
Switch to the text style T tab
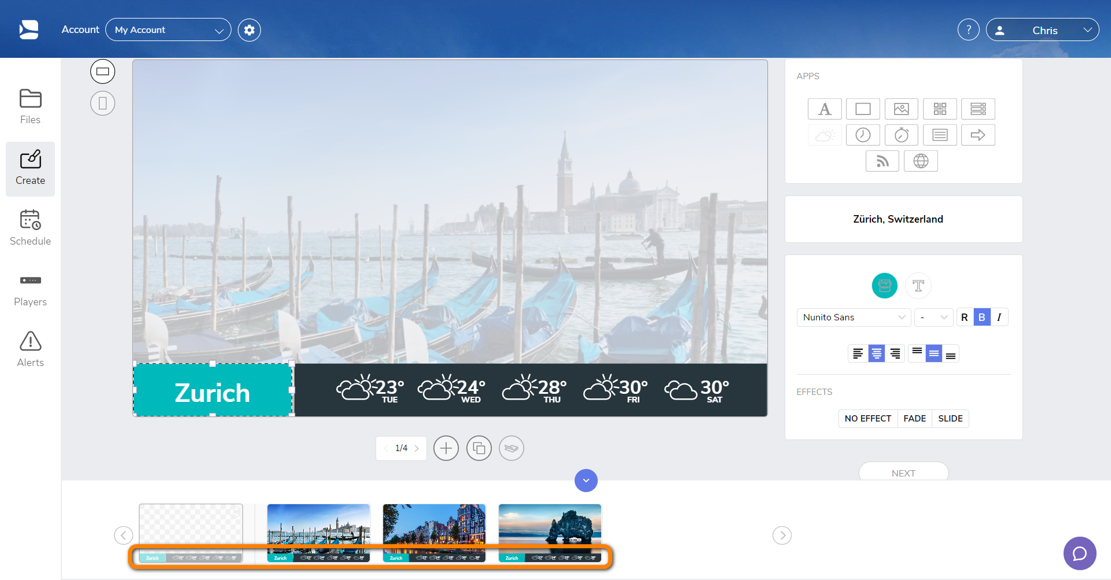918,285
